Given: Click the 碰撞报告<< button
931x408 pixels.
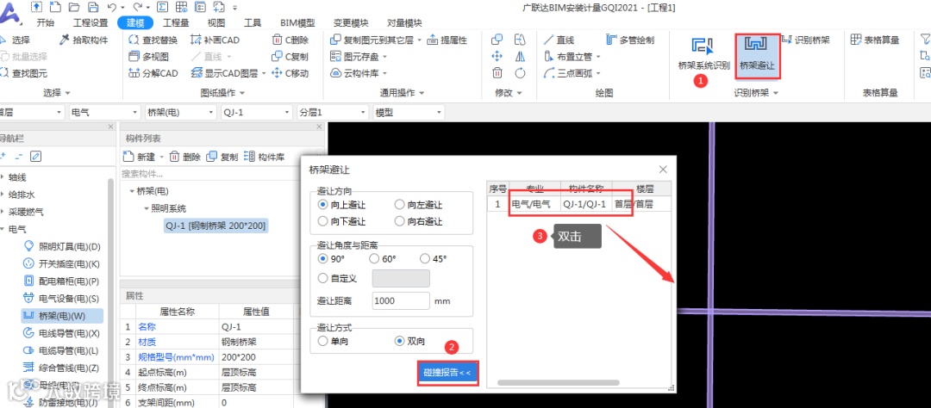Looking at the screenshot, I should [x=447, y=373].
